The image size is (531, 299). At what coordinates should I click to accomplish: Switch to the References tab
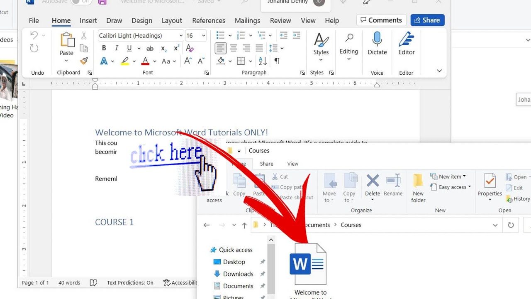(209, 20)
